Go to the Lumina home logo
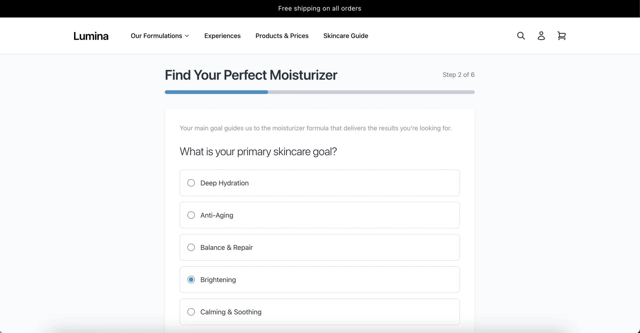This screenshot has height=333, width=640. [91, 36]
